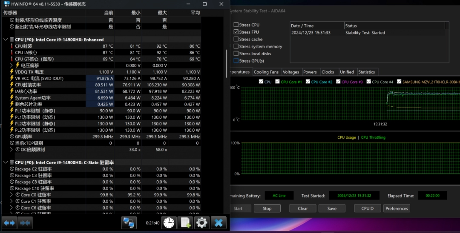
Task: Enable Stress local disks checkbox
Action: coord(236,54)
